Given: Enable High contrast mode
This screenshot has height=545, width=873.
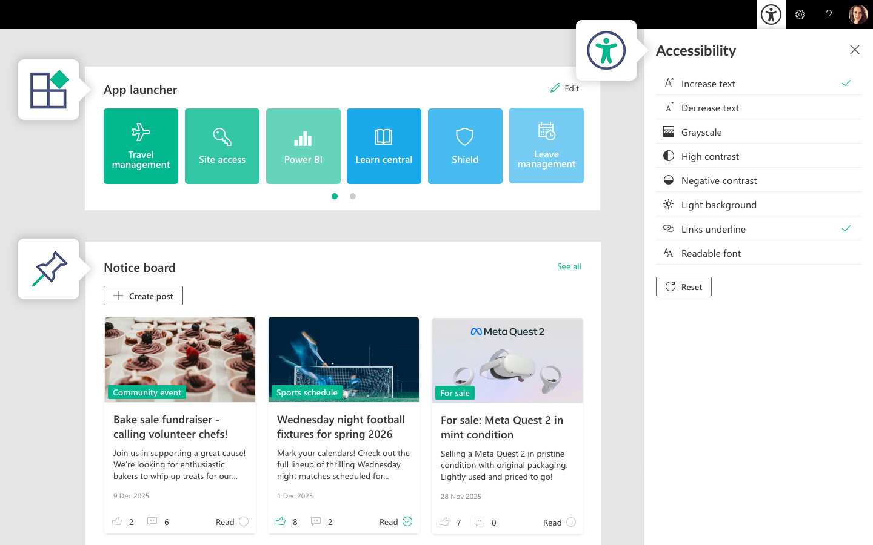Looking at the screenshot, I should 758,156.
